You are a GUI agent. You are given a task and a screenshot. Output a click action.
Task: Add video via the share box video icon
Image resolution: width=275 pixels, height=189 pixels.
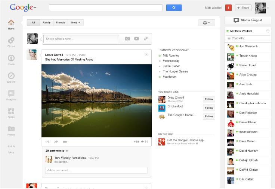pyautogui.click(x=136, y=39)
